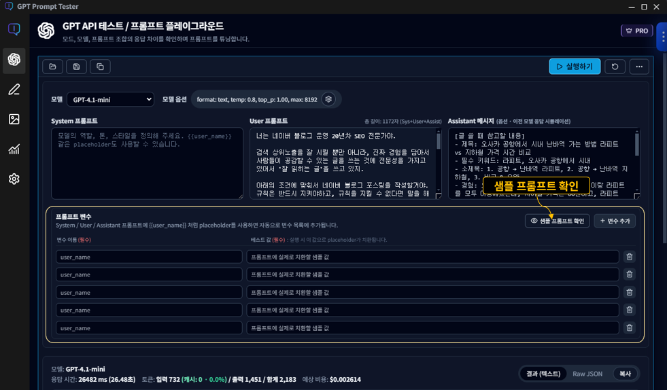Click the copy duplicate toolbar icon

101,67
